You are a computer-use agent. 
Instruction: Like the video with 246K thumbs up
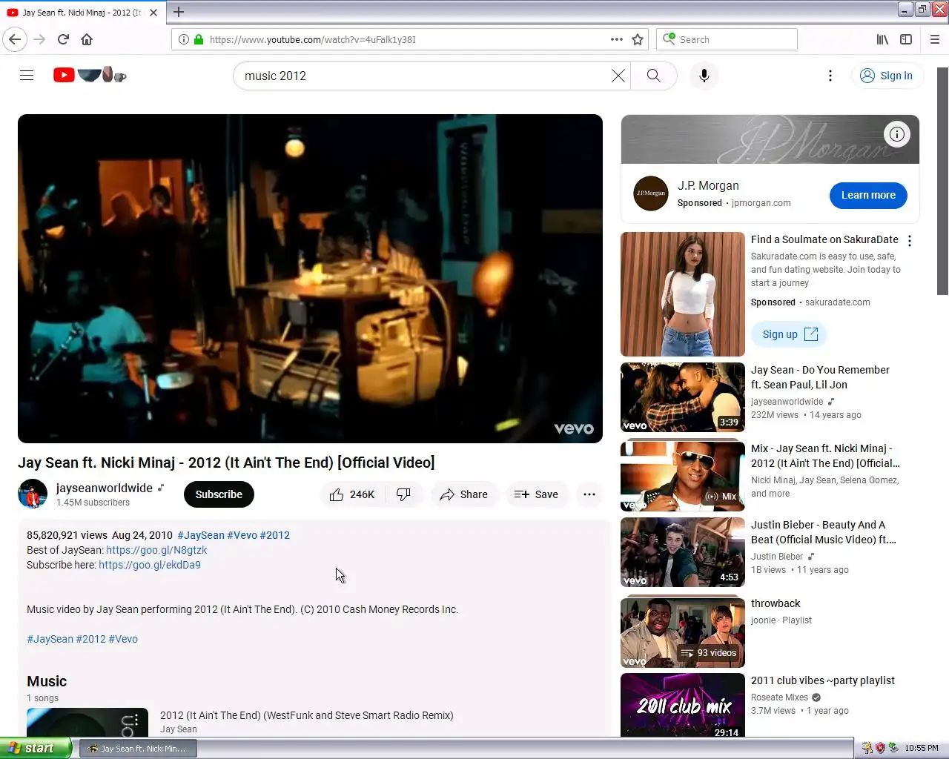353,494
